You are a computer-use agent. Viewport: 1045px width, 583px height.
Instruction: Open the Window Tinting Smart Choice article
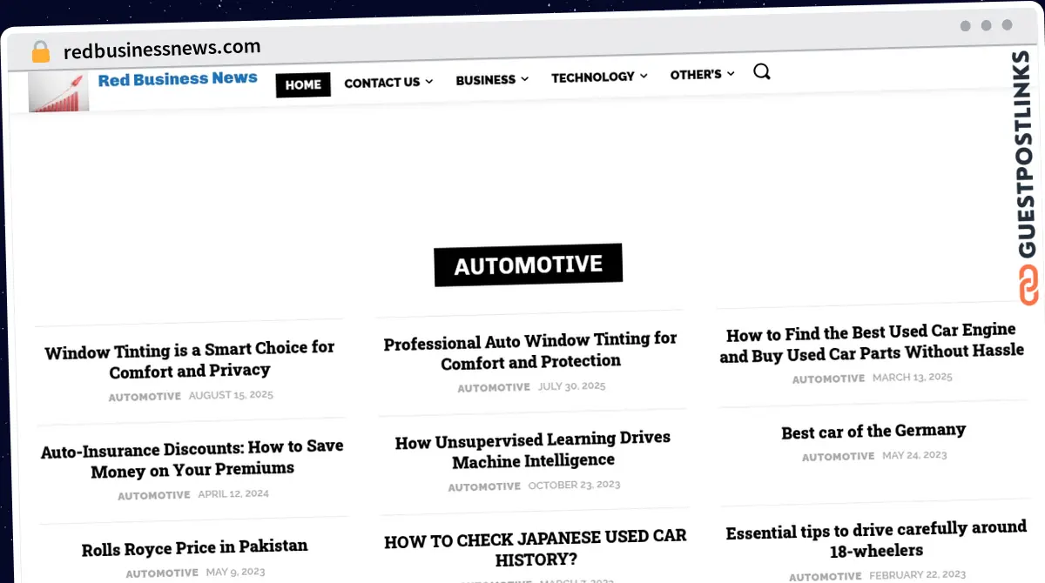tap(190, 359)
